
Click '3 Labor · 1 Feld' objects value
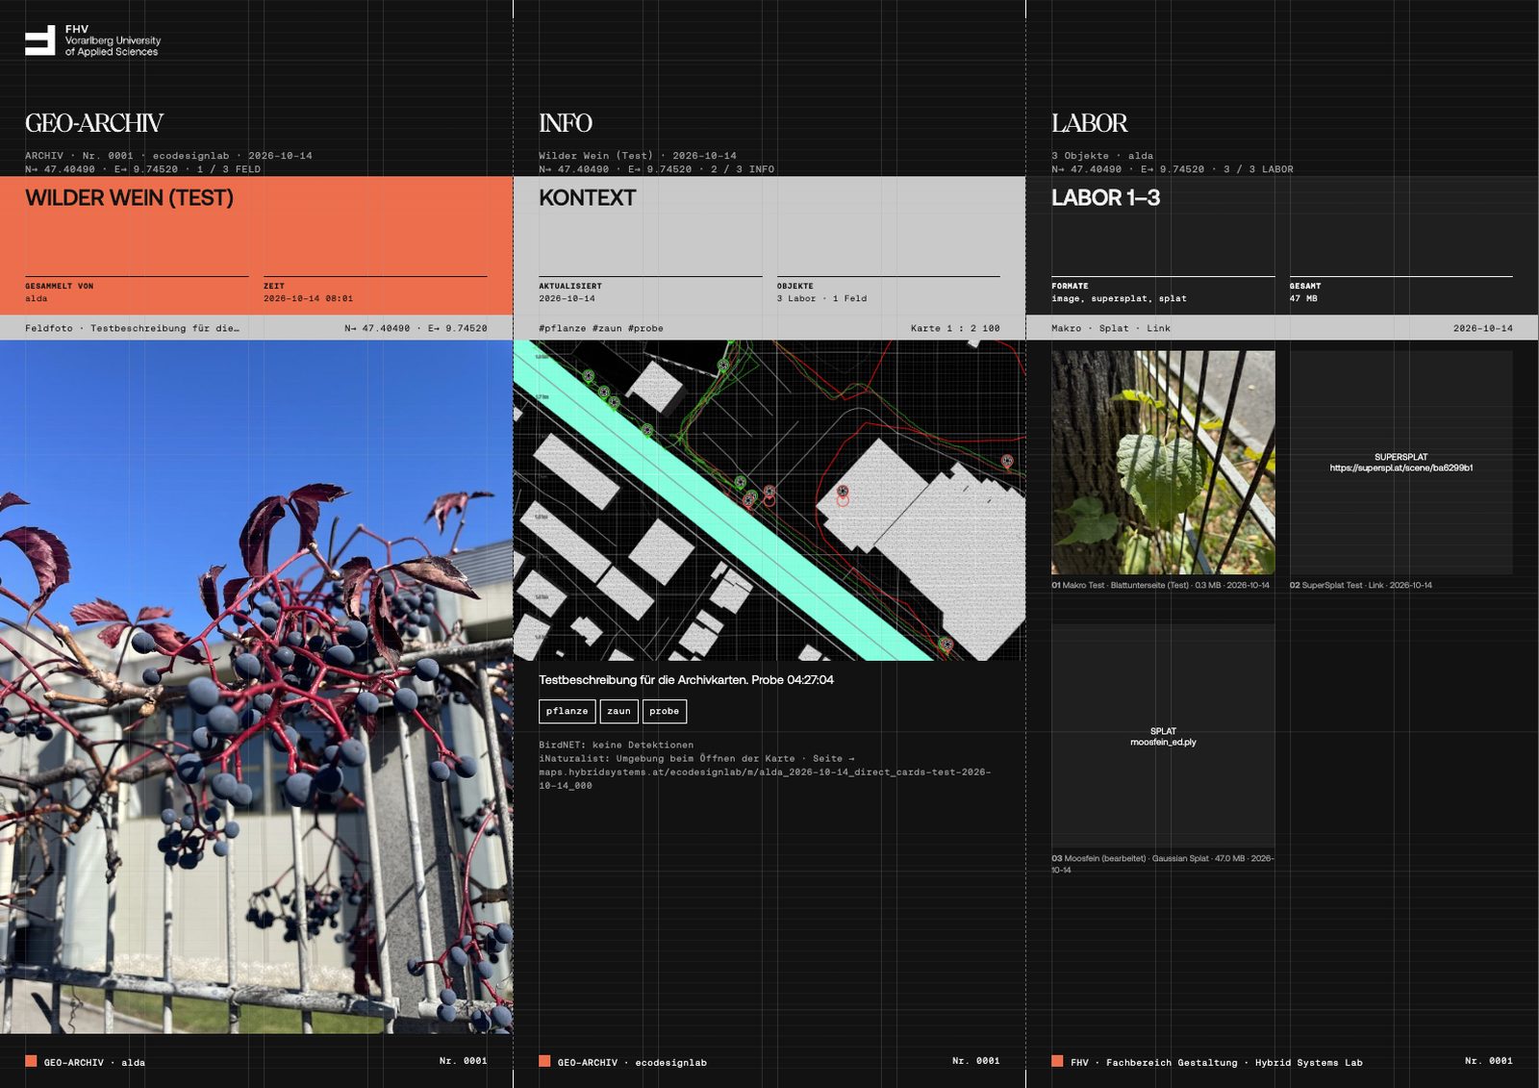821,298
